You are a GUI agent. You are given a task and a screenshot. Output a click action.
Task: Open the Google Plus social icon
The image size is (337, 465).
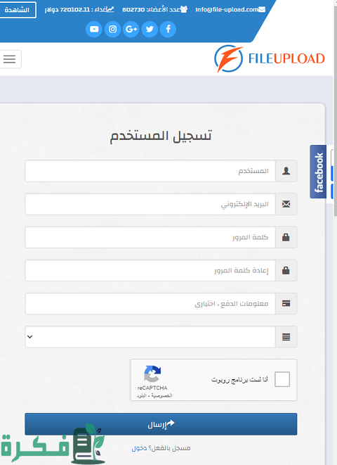[x=131, y=29]
